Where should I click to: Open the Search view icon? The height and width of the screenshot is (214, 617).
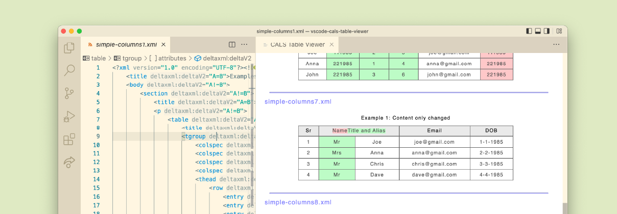pos(69,70)
